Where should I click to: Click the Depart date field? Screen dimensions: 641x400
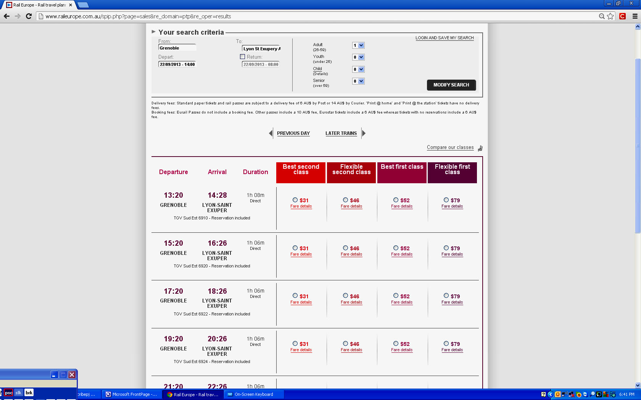177,64
